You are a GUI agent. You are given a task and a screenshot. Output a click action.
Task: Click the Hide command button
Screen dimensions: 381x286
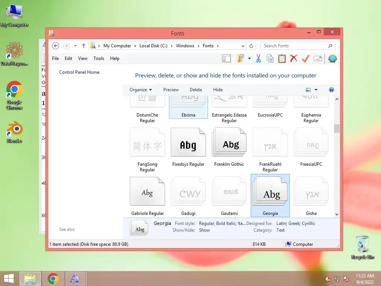point(218,90)
